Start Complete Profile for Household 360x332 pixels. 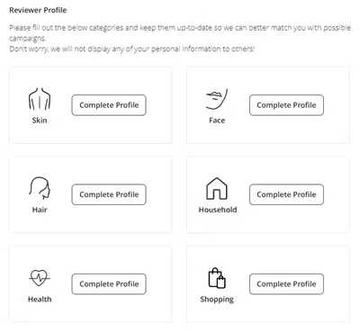click(x=286, y=194)
